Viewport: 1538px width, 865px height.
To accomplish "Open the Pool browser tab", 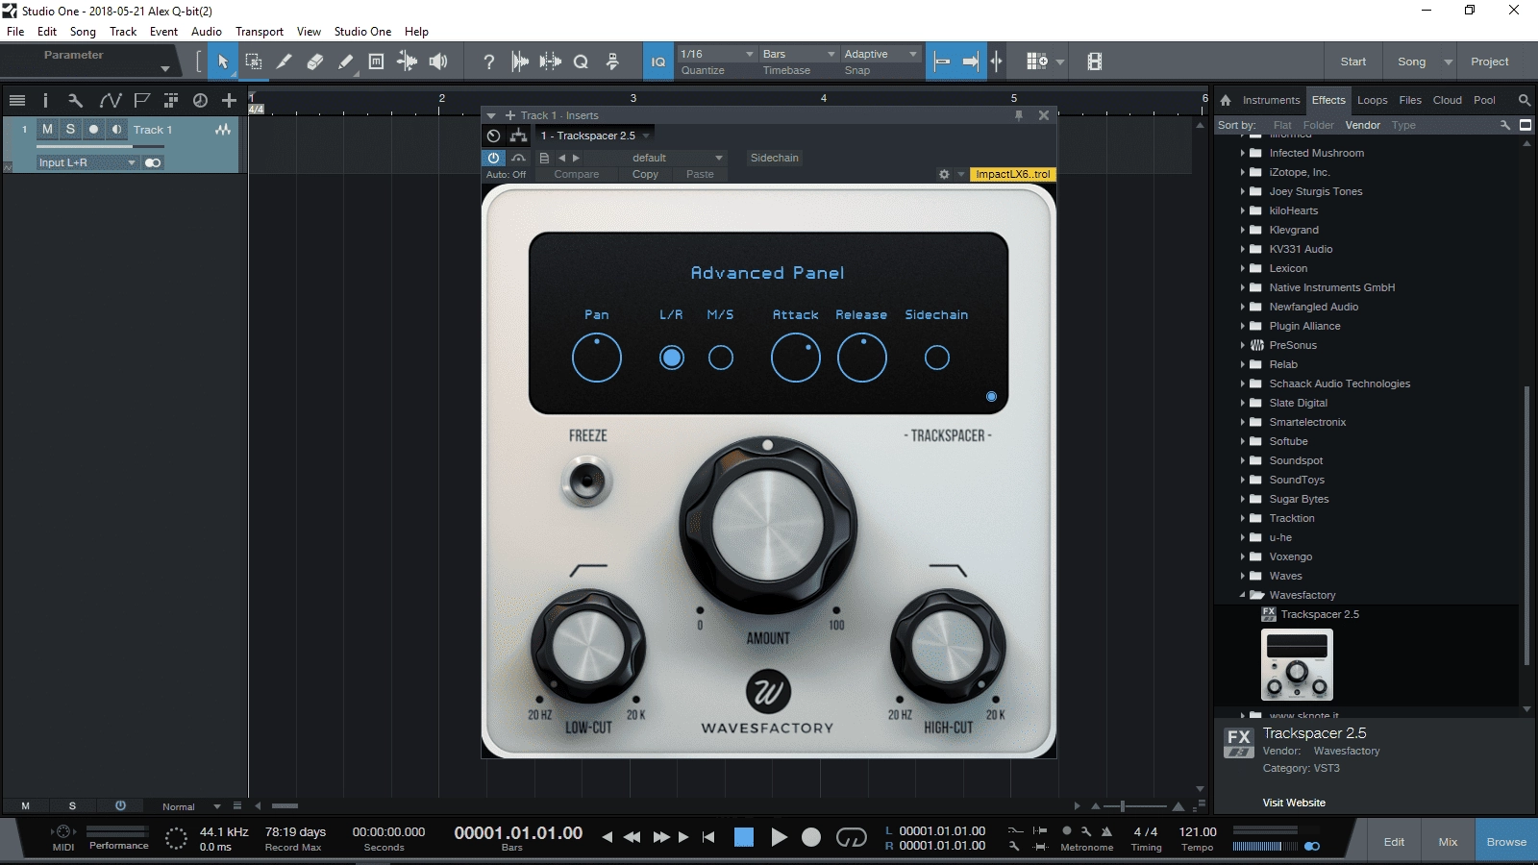I will coord(1484,100).
